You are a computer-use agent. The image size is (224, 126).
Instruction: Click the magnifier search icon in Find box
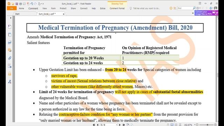point(194,8)
